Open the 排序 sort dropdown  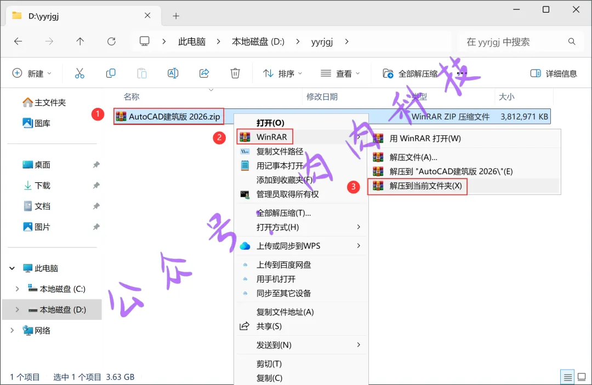point(282,73)
